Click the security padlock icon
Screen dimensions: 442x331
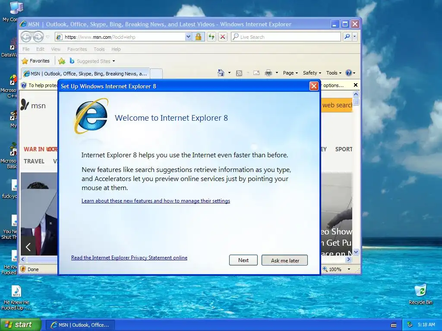[x=198, y=37]
